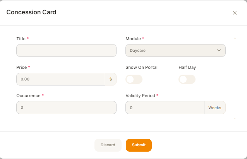247x159 pixels.
Task: Enable the Show On Portal switch
Action: (x=134, y=79)
